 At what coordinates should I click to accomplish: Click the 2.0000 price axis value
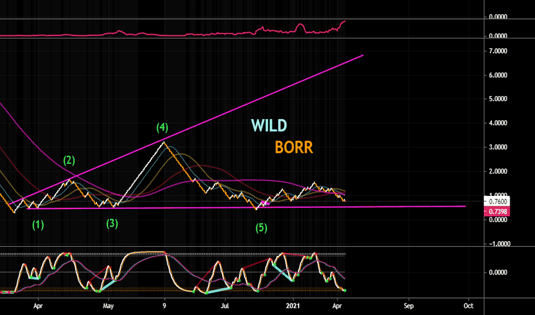point(498,172)
